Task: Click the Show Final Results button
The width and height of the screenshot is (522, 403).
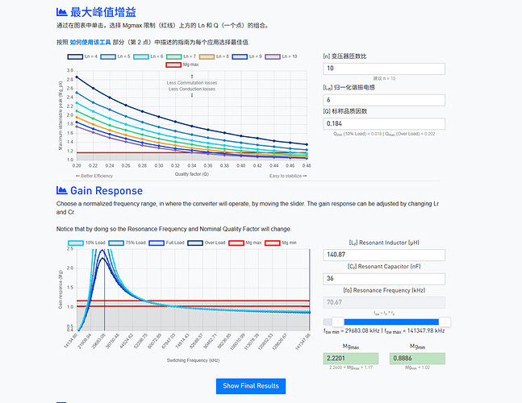Action: pyautogui.click(x=251, y=385)
